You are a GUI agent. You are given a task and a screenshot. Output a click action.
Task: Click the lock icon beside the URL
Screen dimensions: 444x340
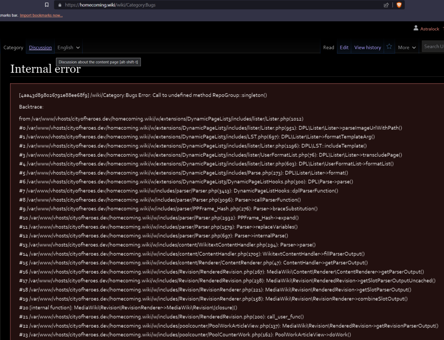click(x=59, y=5)
